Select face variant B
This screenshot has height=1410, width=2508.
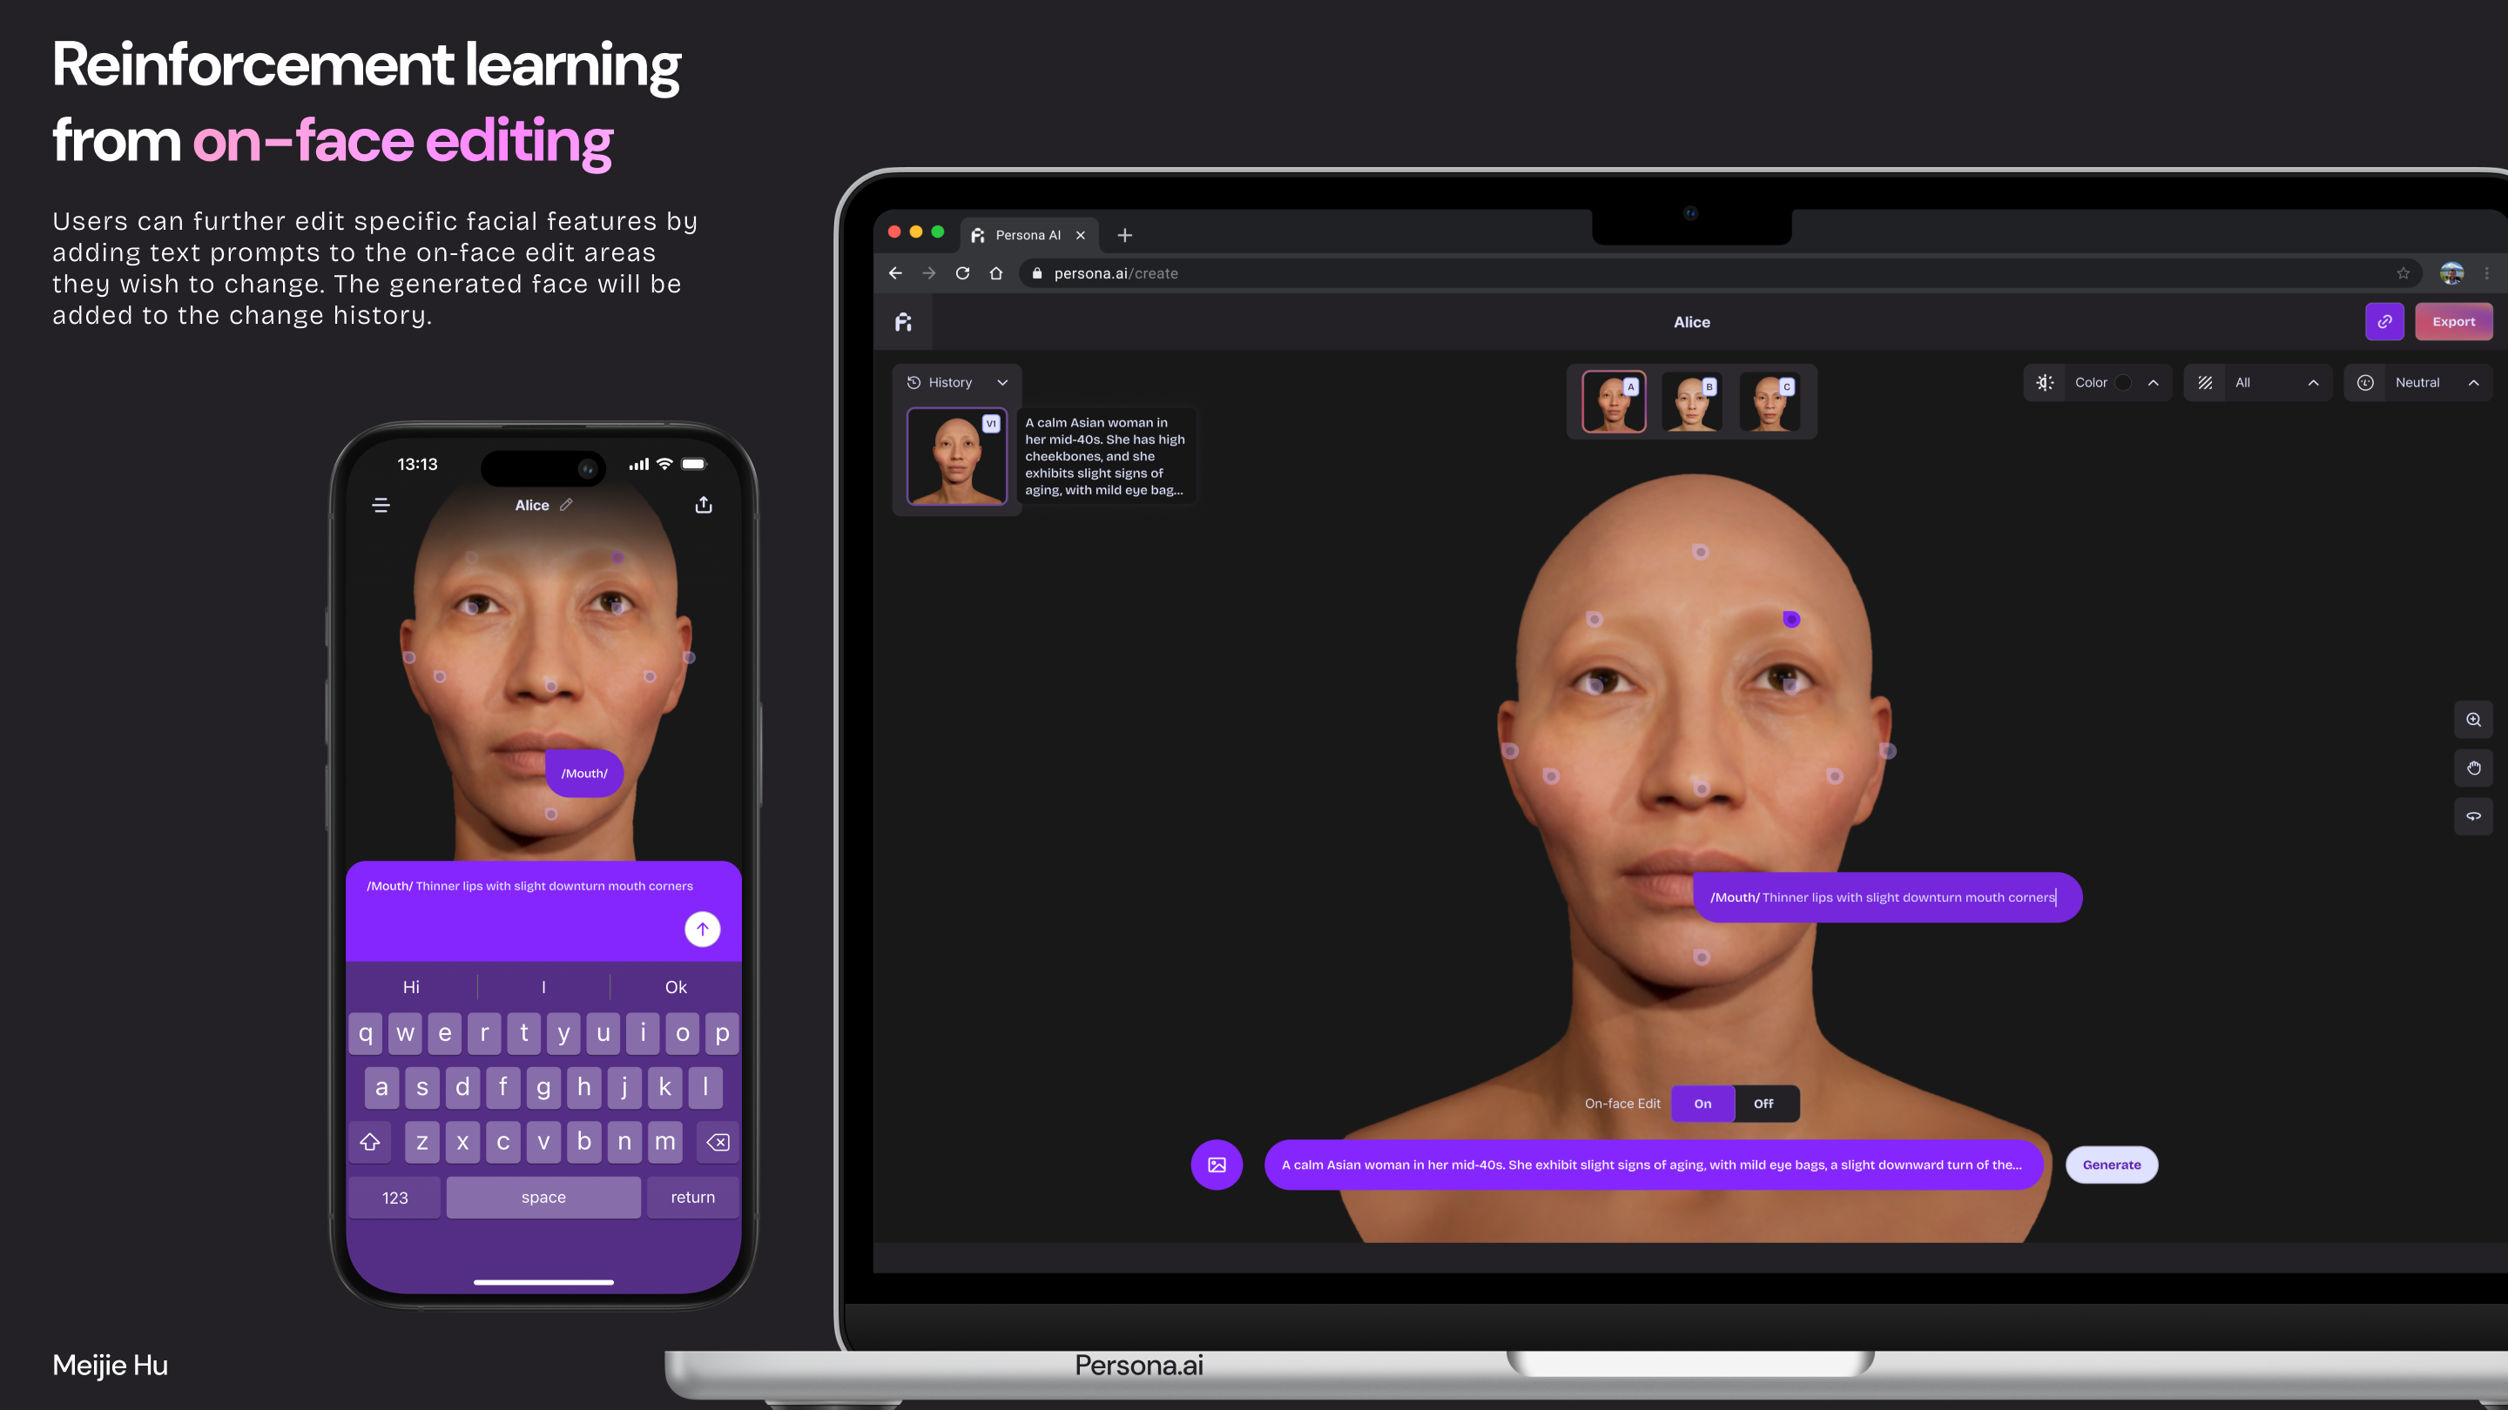pyautogui.click(x=1692, y=401)
